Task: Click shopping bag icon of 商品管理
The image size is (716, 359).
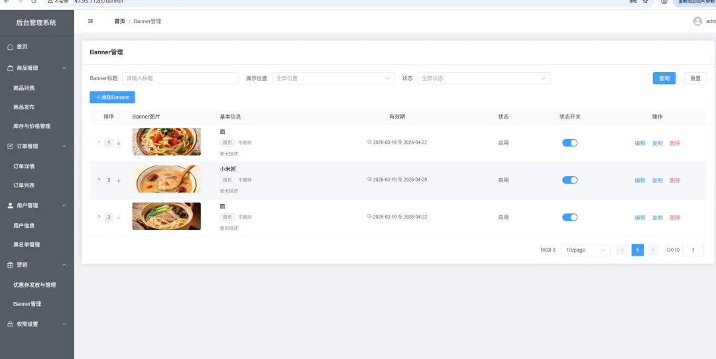Action: pos(11,68)
